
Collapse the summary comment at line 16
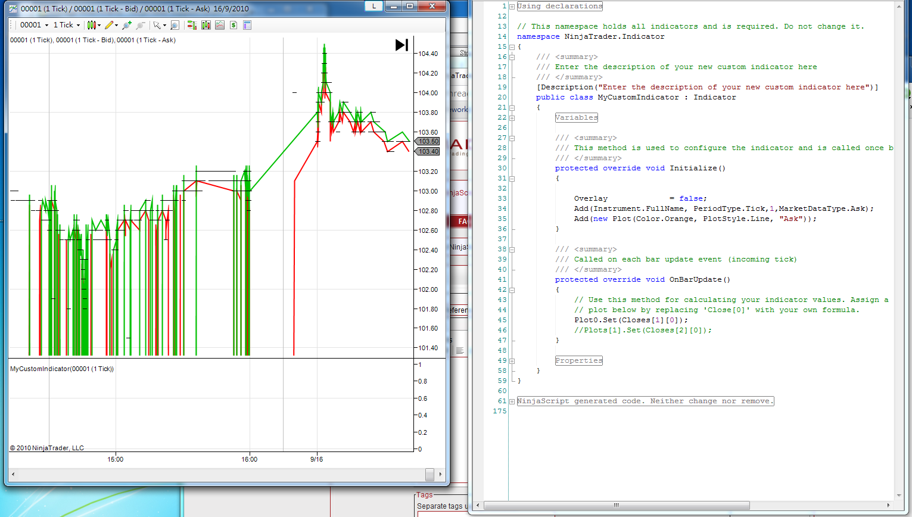[x=512, y=57]
